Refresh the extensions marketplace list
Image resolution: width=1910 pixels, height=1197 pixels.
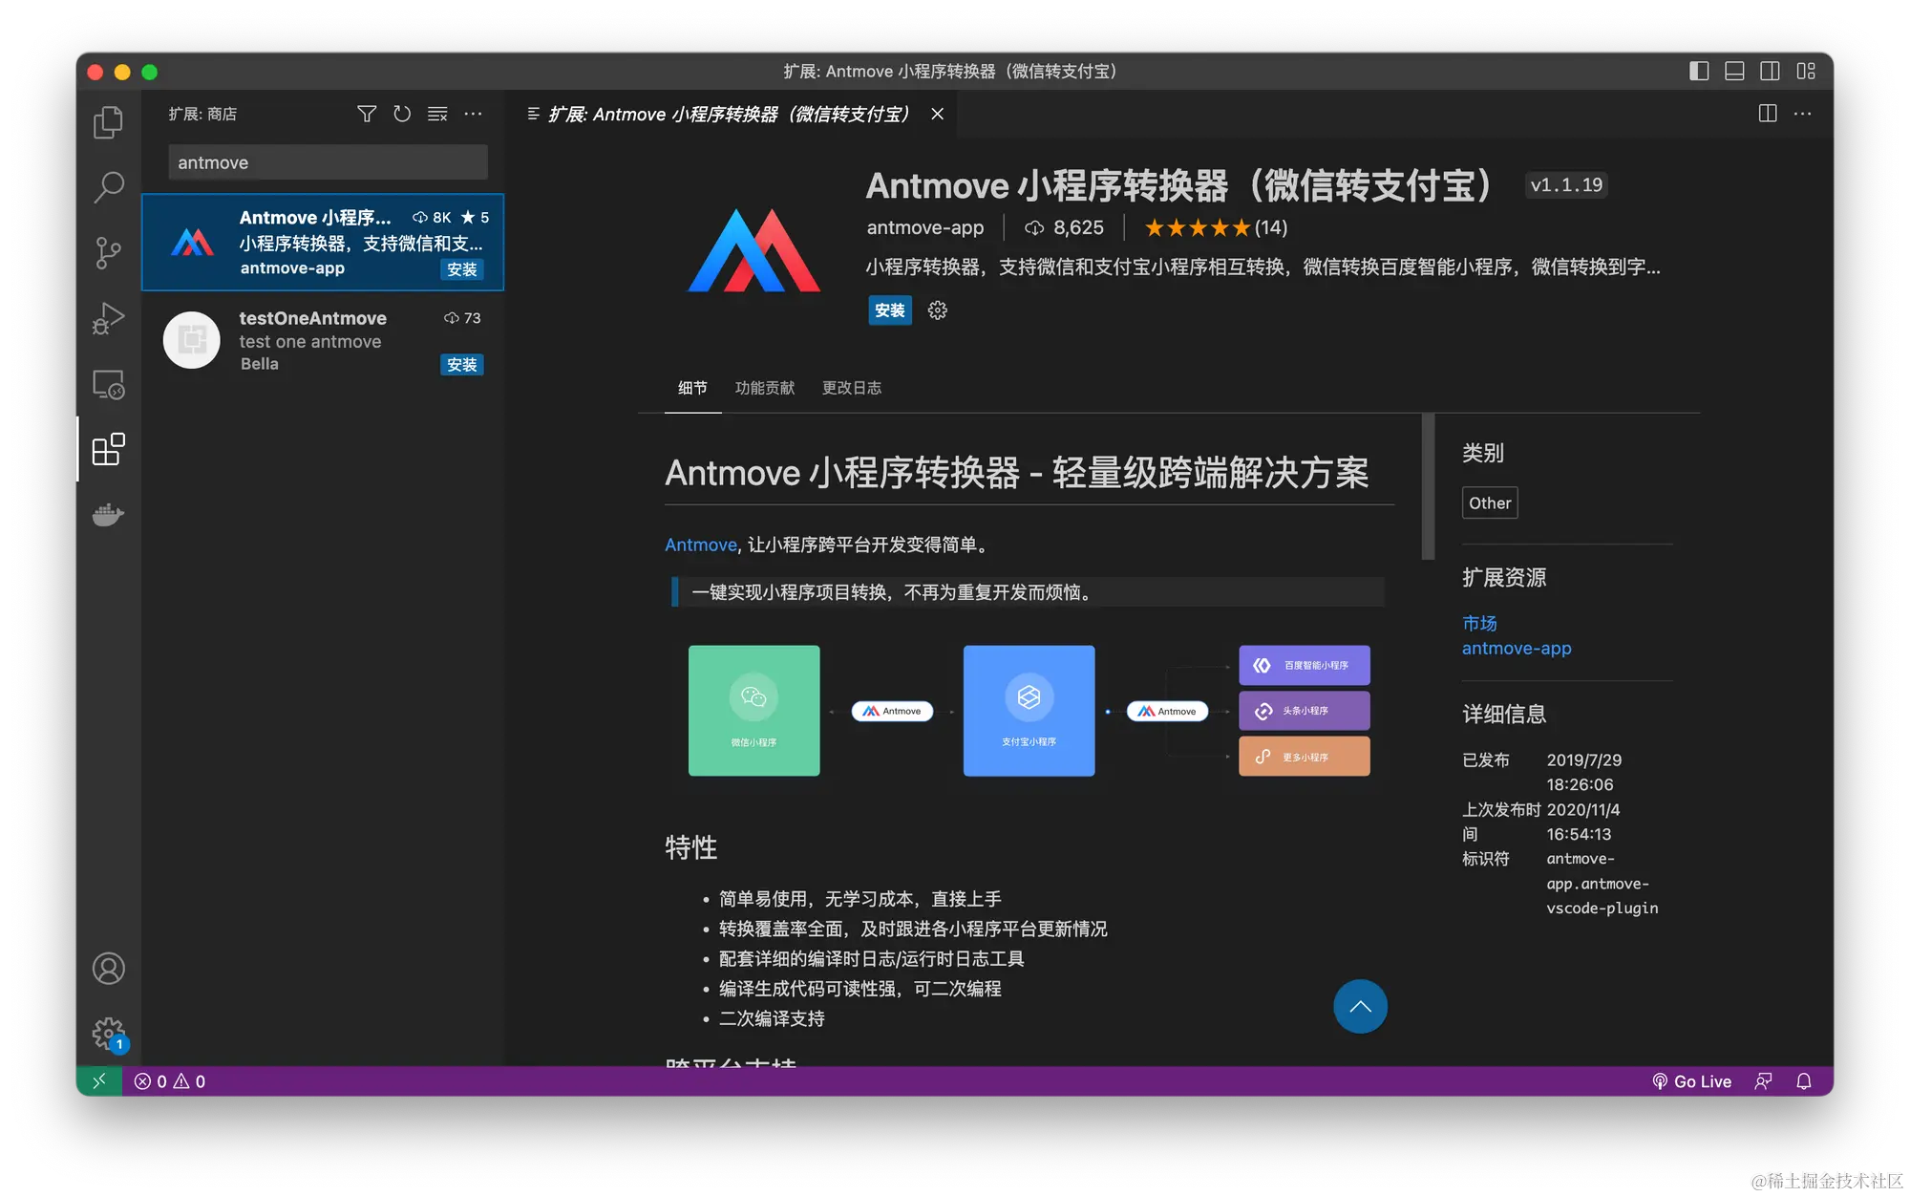pyautogui.click(x=402, y=114)
